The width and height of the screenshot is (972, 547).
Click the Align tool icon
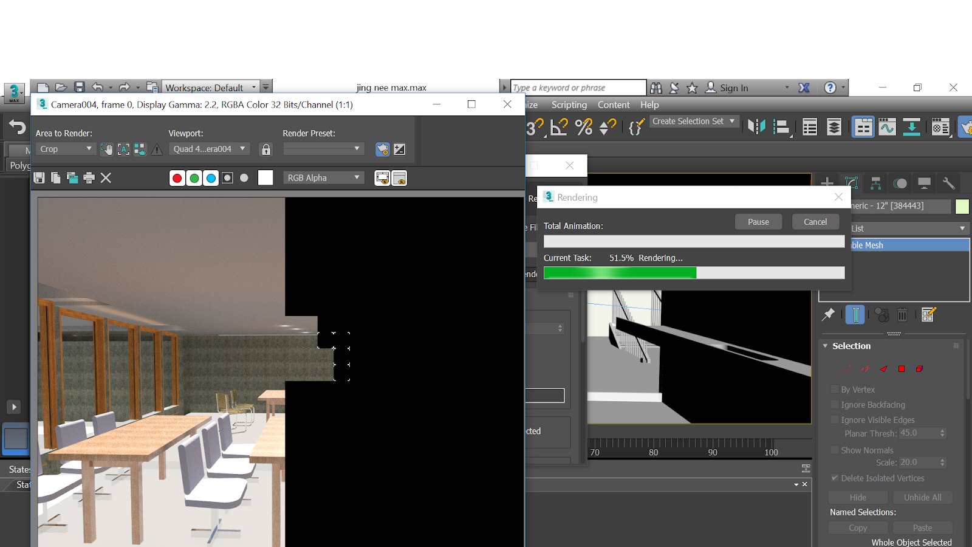click(781, 127)
